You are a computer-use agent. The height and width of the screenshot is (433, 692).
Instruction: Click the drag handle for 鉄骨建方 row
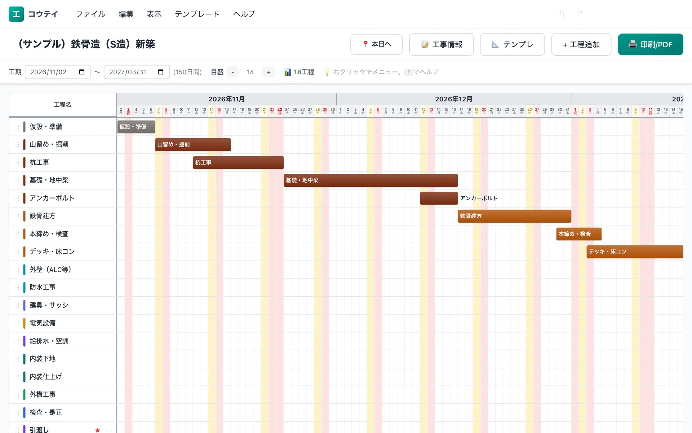pos(17,216)
